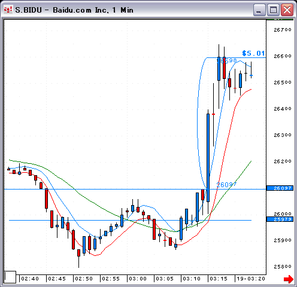Click the window title S.BIDU - Baidu.com Inc. 1 Min
This screenshot has height=287, width=297.
(x=74, y=10)
